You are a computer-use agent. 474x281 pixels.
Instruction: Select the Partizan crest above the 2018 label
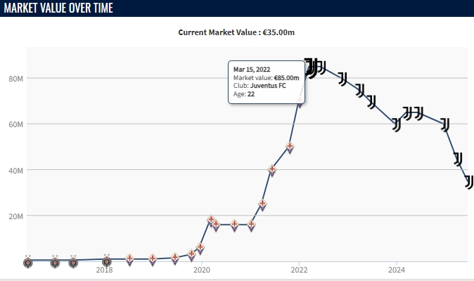pyautogui.click(x=106, y=262)
